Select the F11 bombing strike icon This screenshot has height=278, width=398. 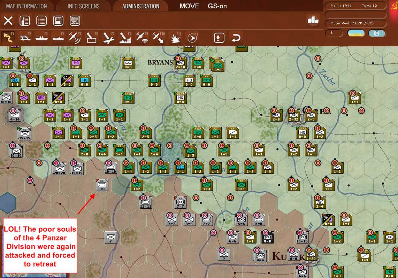coord(175,38)
